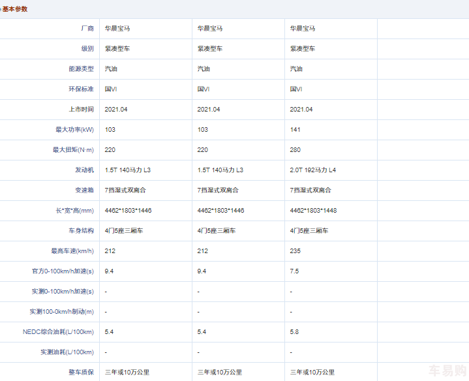Select the 最大功率(kW) row label
This screenshot has width=469, height=381.
click(74, 129)
